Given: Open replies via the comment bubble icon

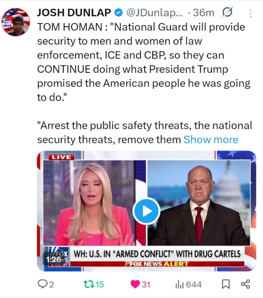Looking at the screenshot, I should pyautogui.click(x=42, y=284).
